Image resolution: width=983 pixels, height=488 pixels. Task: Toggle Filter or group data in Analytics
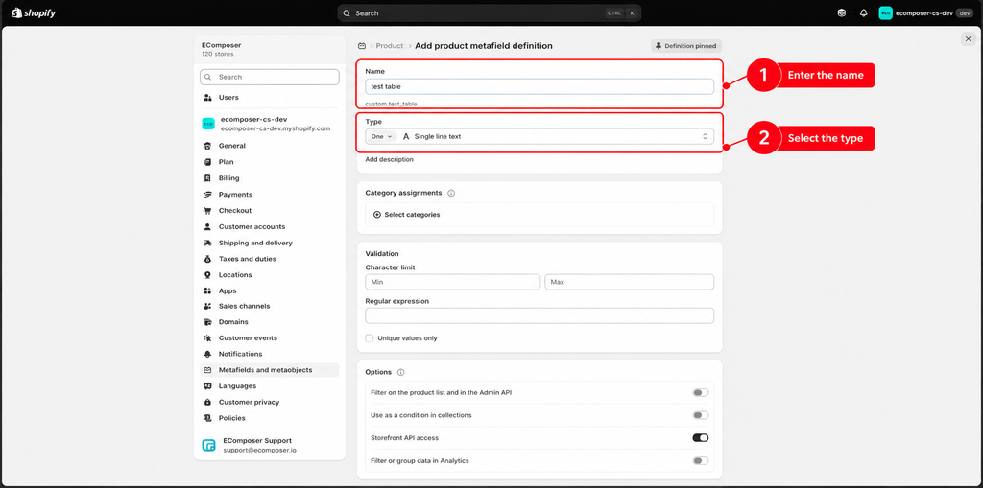[700, 461]
